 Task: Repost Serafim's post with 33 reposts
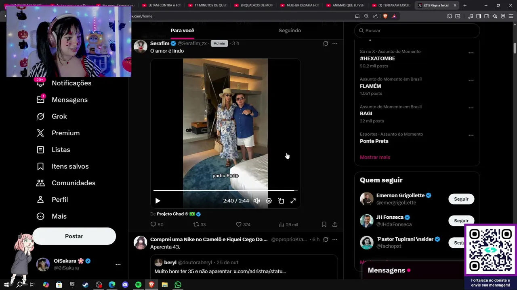click(199, 224)
